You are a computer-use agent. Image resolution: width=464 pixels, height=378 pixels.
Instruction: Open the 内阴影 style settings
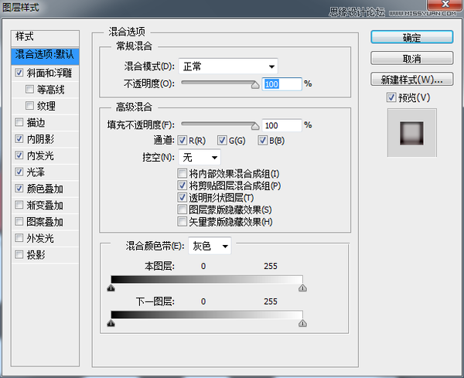click(x=40, y=138)
